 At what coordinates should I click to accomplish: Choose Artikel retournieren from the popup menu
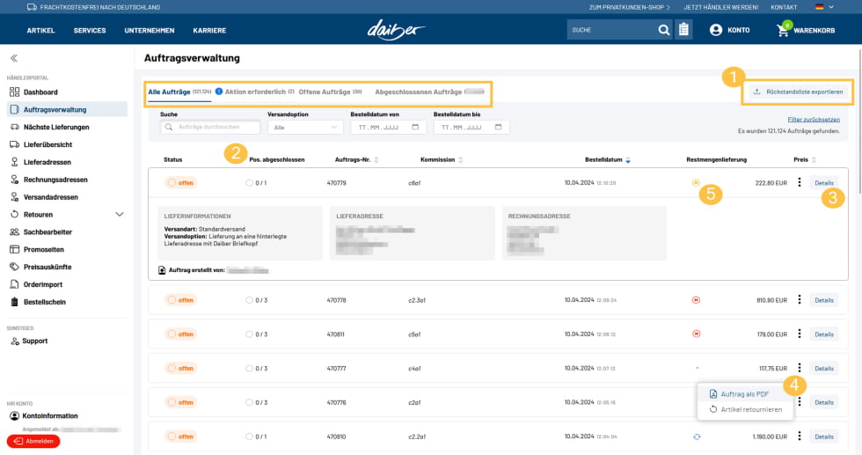coord(746,409)
